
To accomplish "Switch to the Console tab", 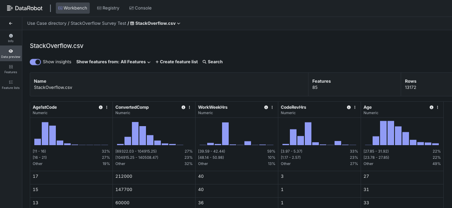I will [x=140, y=8].
